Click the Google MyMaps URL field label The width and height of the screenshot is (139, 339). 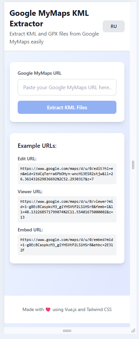point(40,73)
